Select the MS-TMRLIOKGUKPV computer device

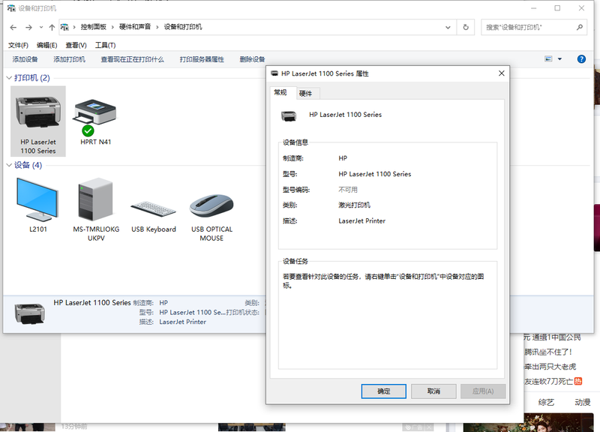point(96,209)
